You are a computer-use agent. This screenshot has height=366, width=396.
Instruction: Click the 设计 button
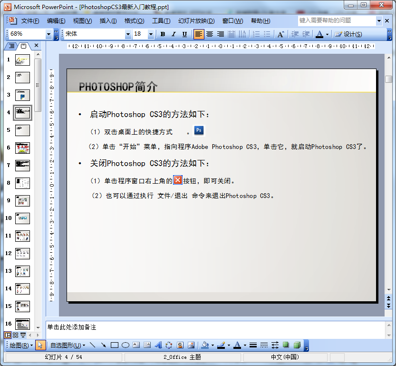tap(348, 34)
